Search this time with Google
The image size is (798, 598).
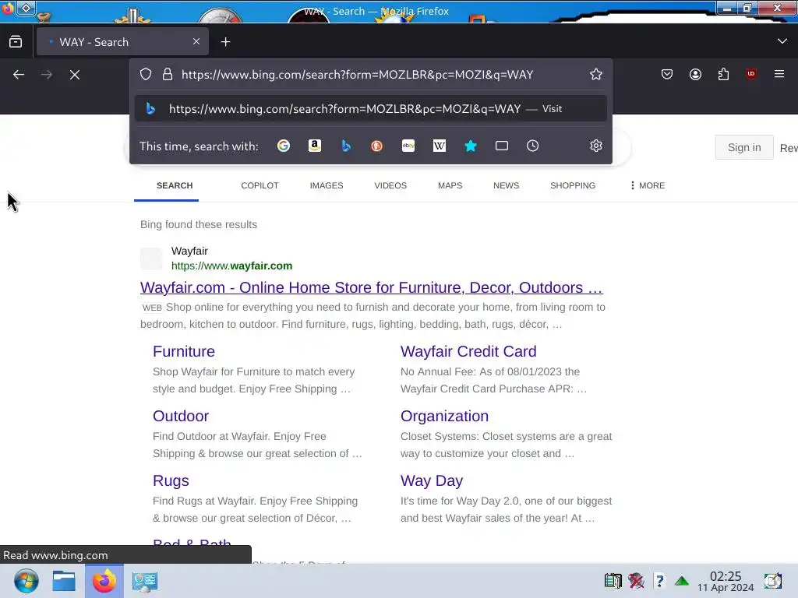click(x=284, y=146)
